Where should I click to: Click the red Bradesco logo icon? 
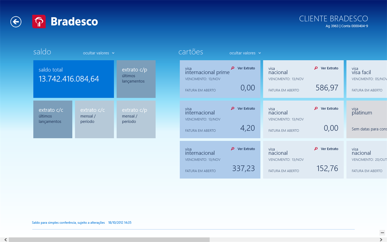coord(39,22)
